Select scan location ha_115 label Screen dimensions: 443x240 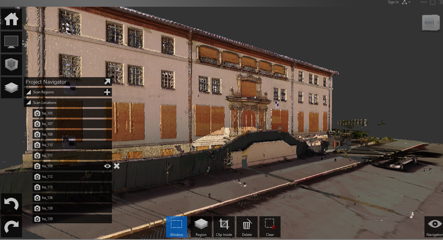tap(47, 187)
